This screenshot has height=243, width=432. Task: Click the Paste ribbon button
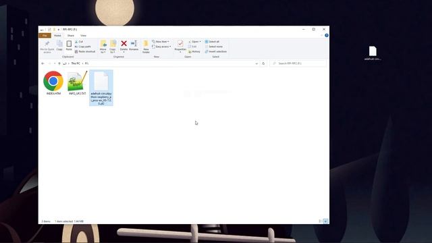click(x=69, y=45)
